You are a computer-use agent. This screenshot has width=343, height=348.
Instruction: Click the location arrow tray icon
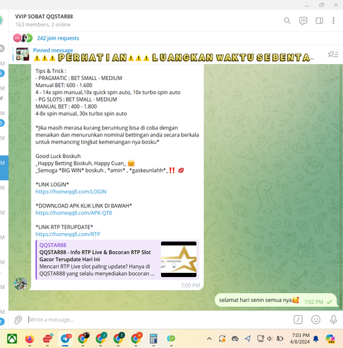pyautogui.click(x=248, y=339)
